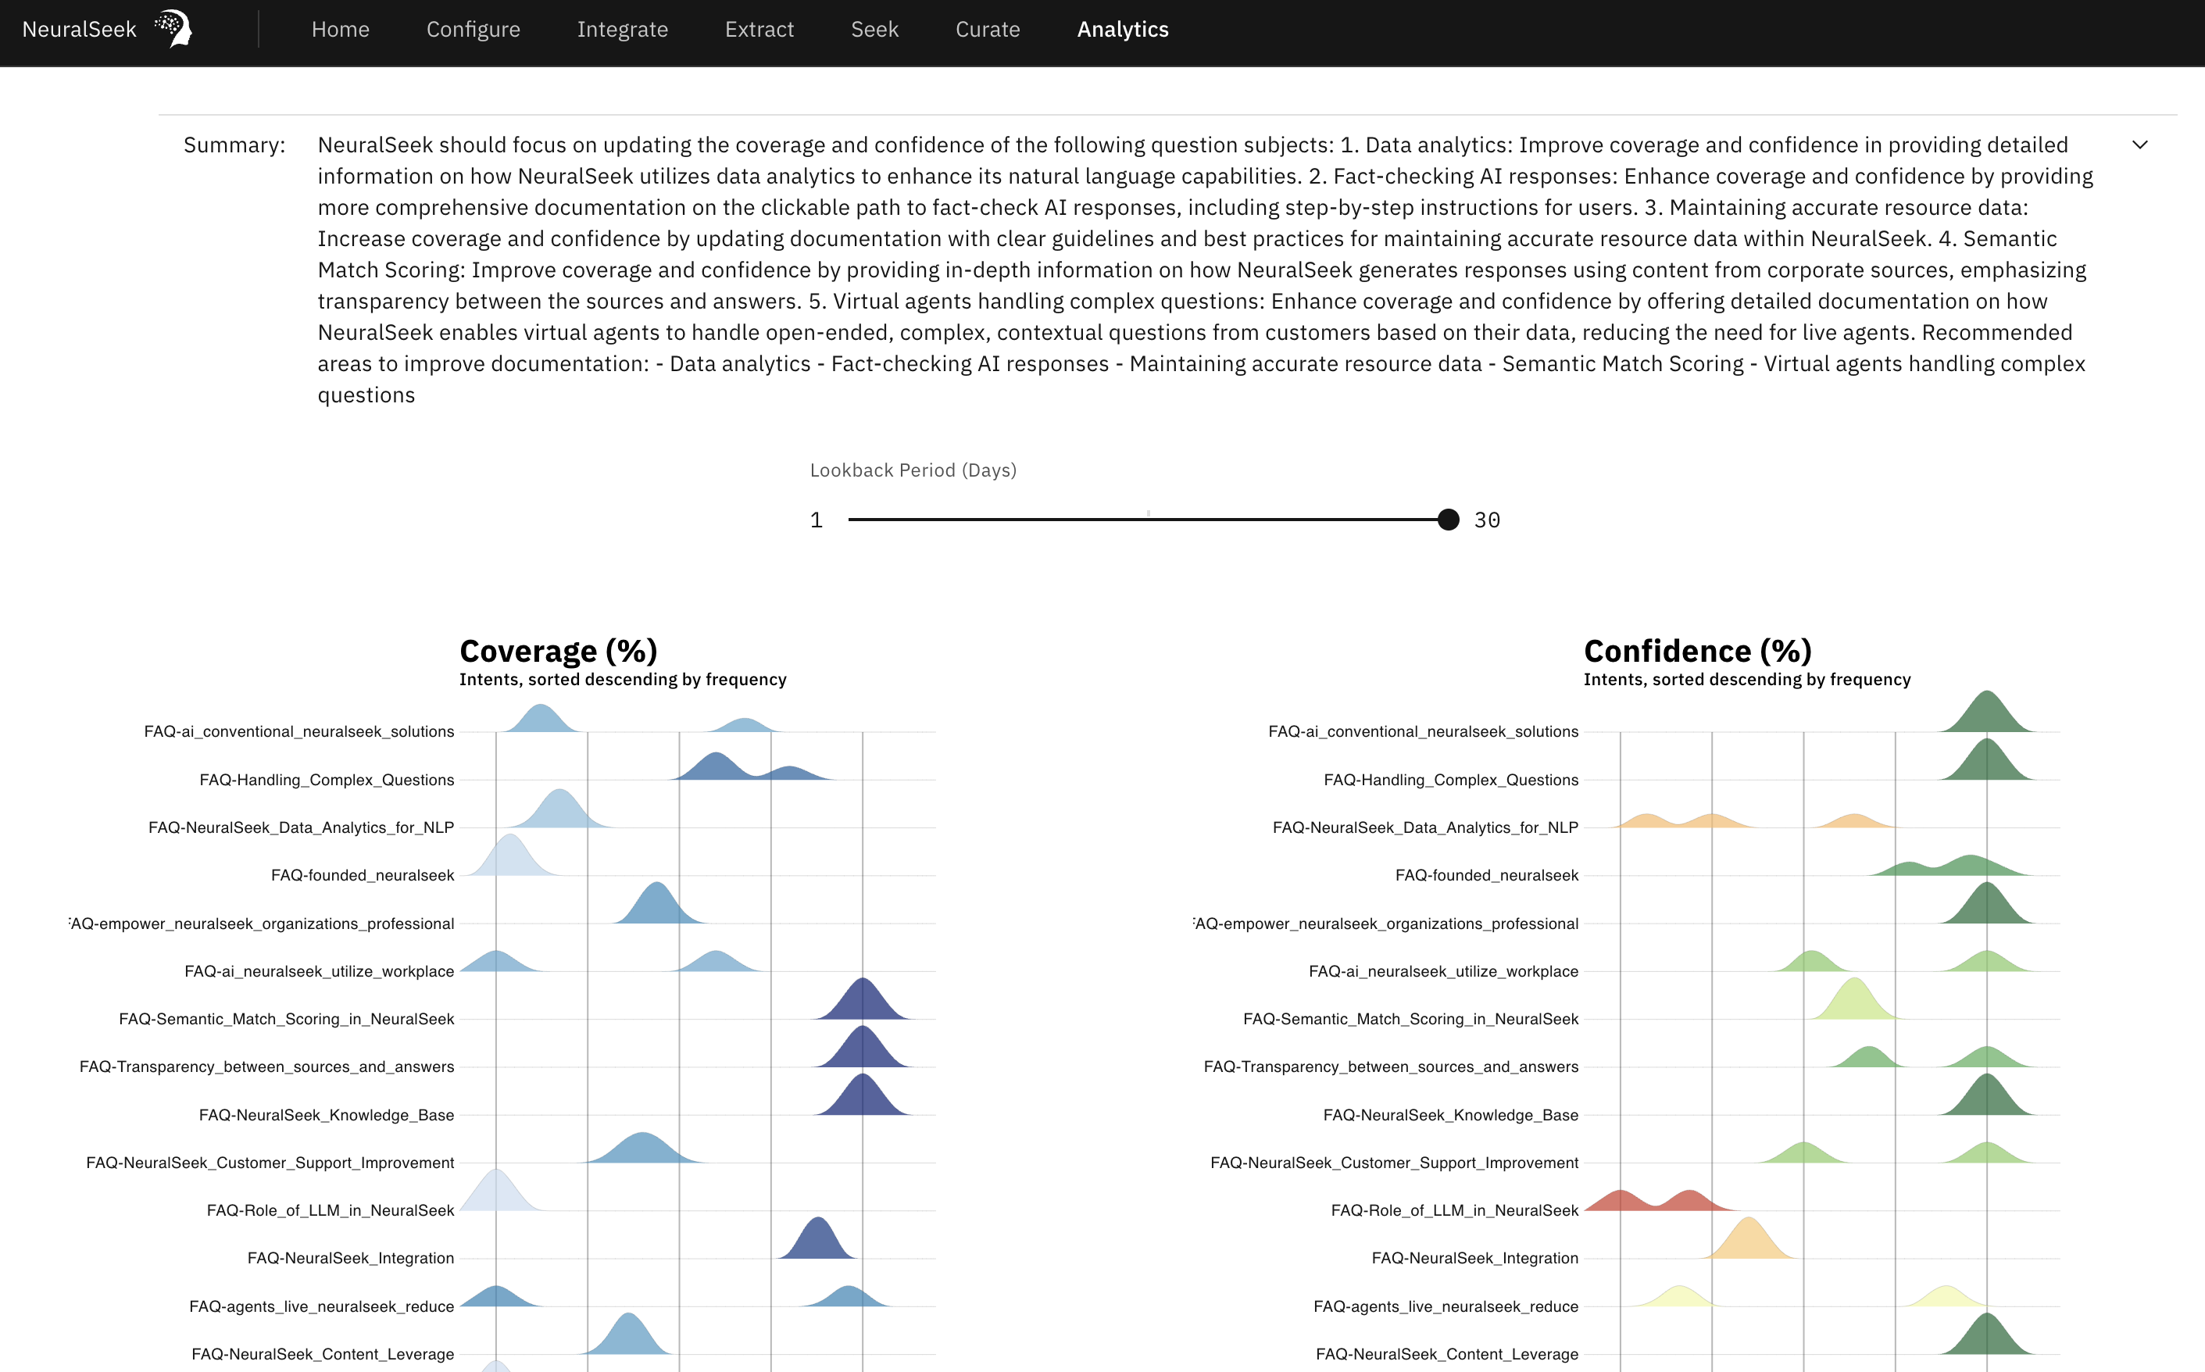This screenshot has width=2205, height=1372.
Task: Select FAQ-Role_of_LLM_in_NeuralSeek in Coverage chart
Action: [330, 1210]
